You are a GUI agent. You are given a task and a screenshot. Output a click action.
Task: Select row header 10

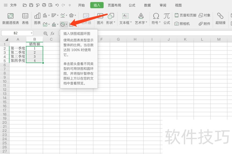[5, 81]
